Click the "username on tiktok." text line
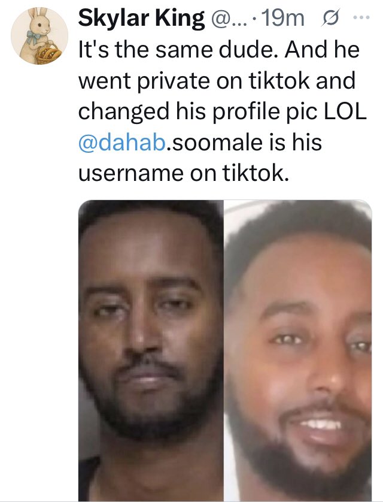 tap(184, 174)
